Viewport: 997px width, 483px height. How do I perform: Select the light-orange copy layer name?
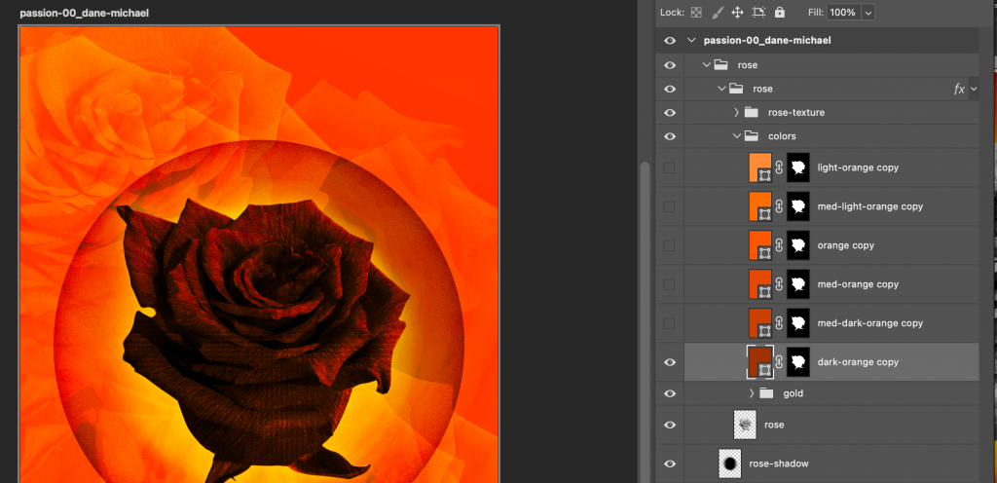tap(858, 167)
